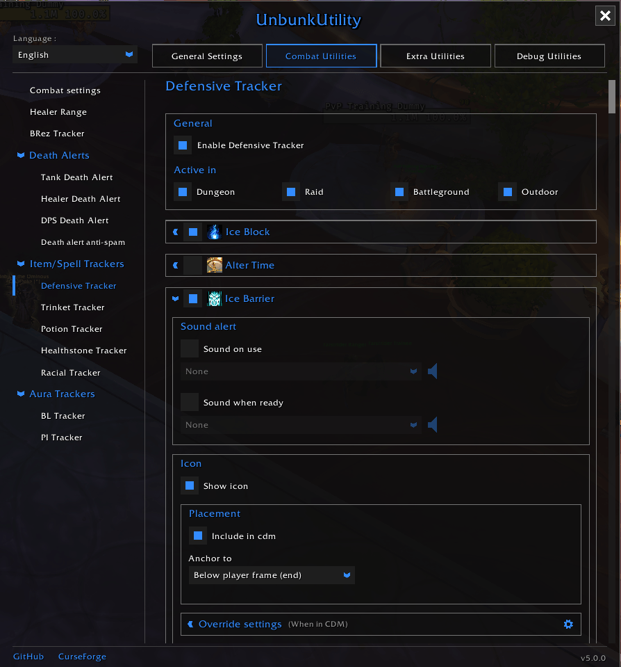Enable Sound when ready checkbox
This screenshot has width=621, height=667.
click(190, 403)
